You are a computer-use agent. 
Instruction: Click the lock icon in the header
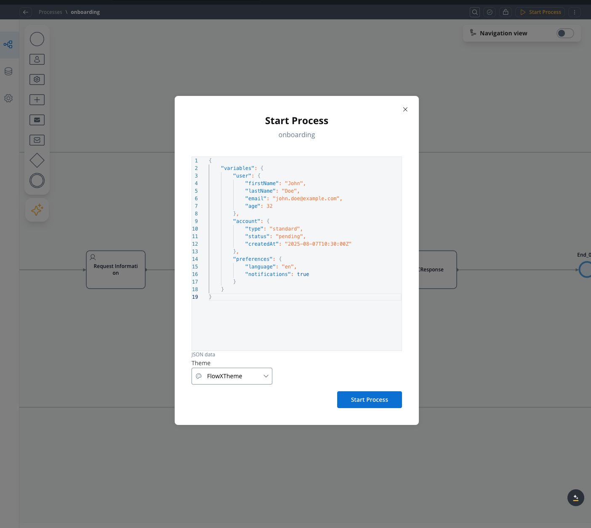pos(506,12)
